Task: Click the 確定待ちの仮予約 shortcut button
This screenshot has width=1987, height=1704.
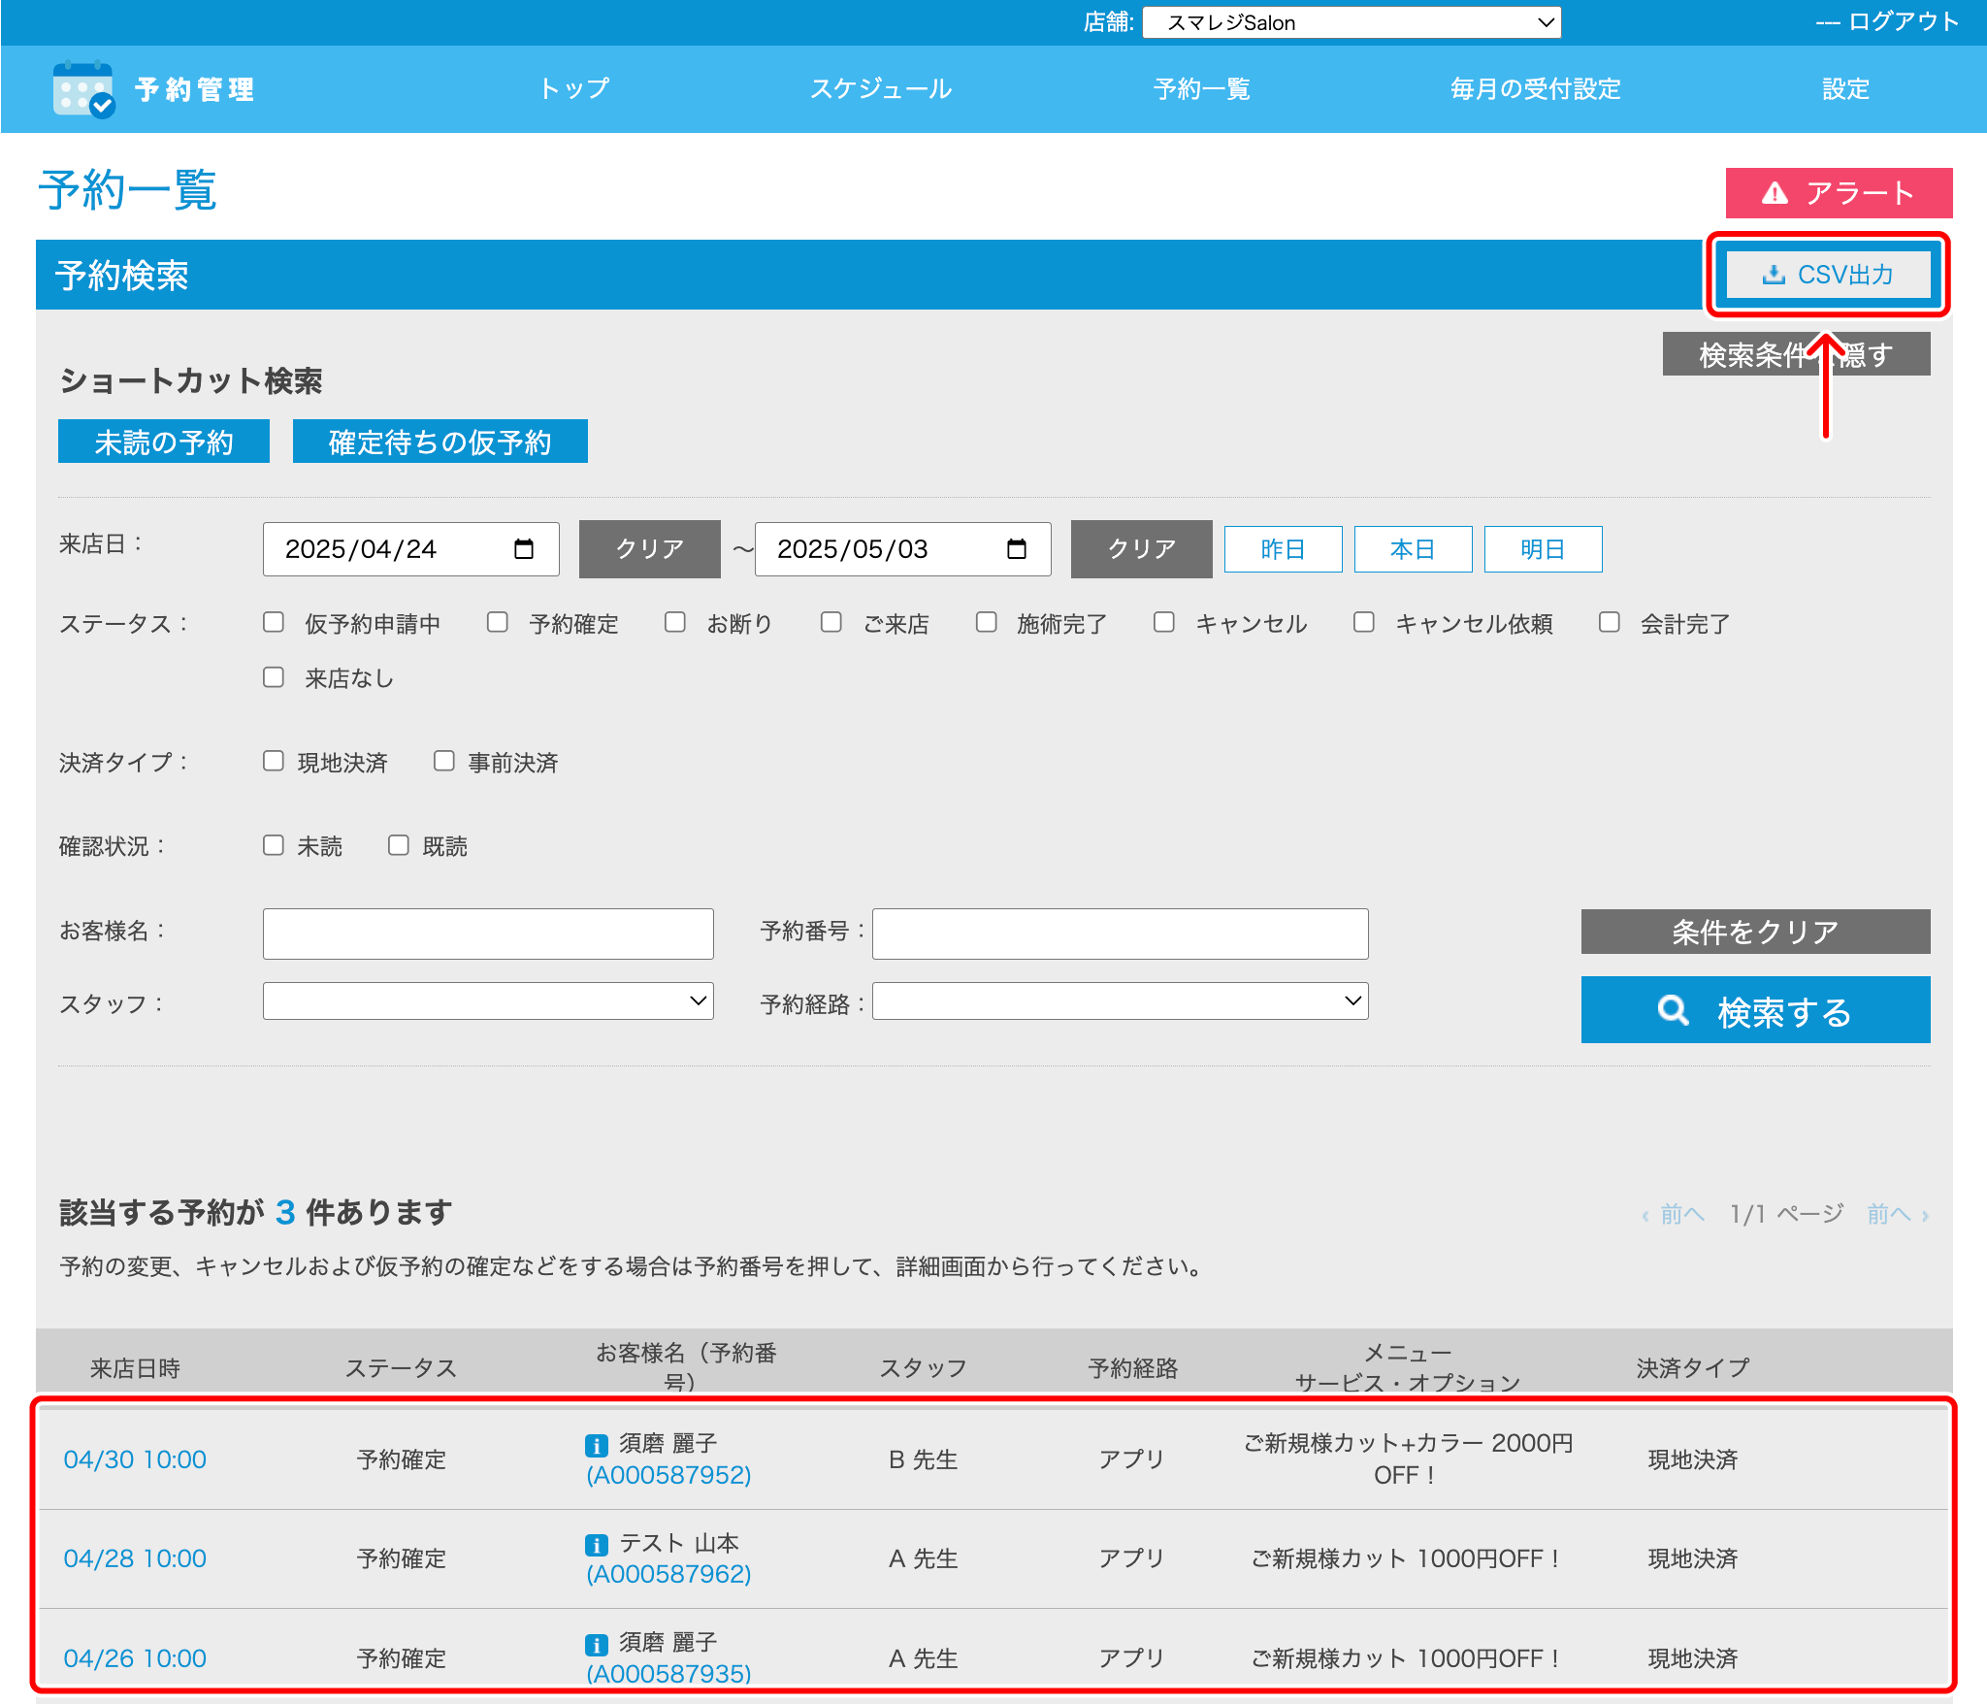Action: point(440,442)
